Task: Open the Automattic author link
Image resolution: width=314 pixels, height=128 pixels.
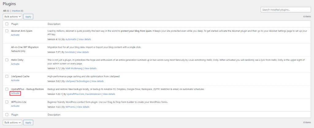Action: click(x=70, y=39)
